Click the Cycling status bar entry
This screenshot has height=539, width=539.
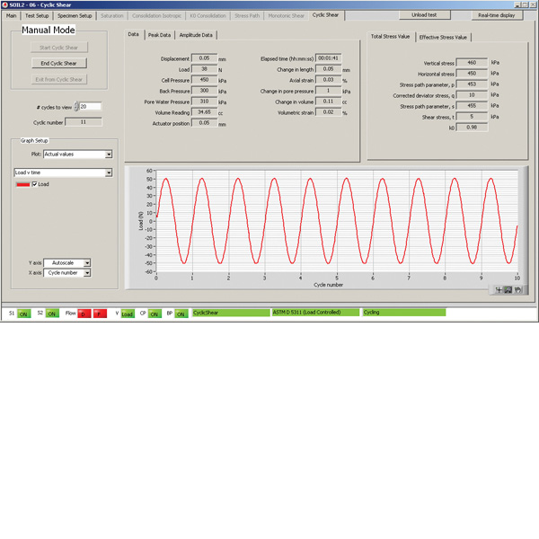click(404, 313)
